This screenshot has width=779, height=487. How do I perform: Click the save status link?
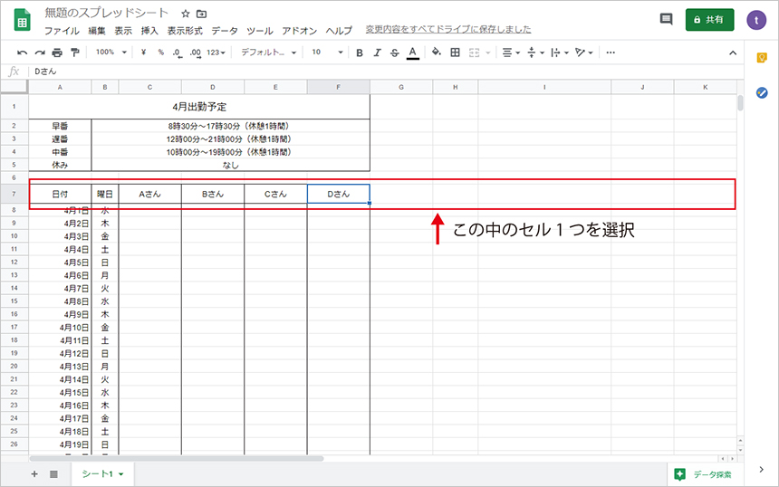[448, 29]
